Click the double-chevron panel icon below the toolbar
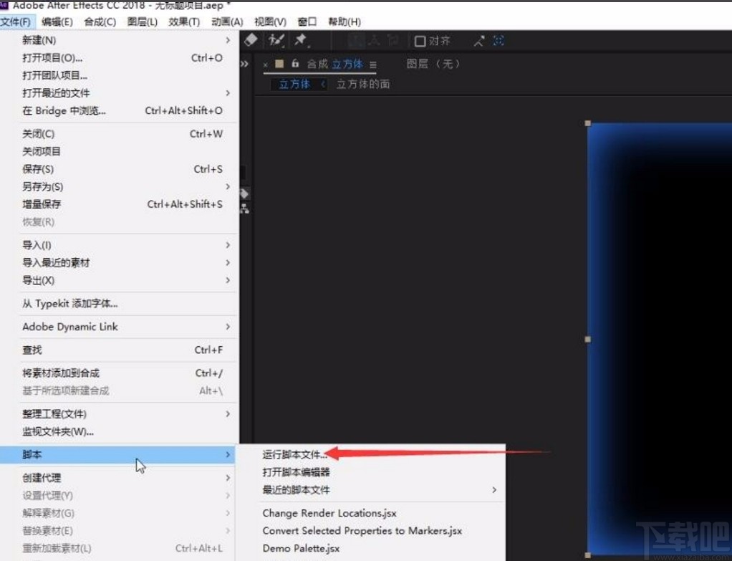The height and width of the screenshot is (561, 732). coord(244,63)
